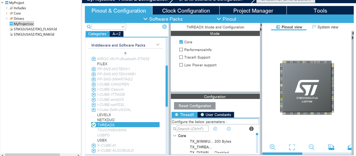Click the settings gear icon above categories

point(164,27)
